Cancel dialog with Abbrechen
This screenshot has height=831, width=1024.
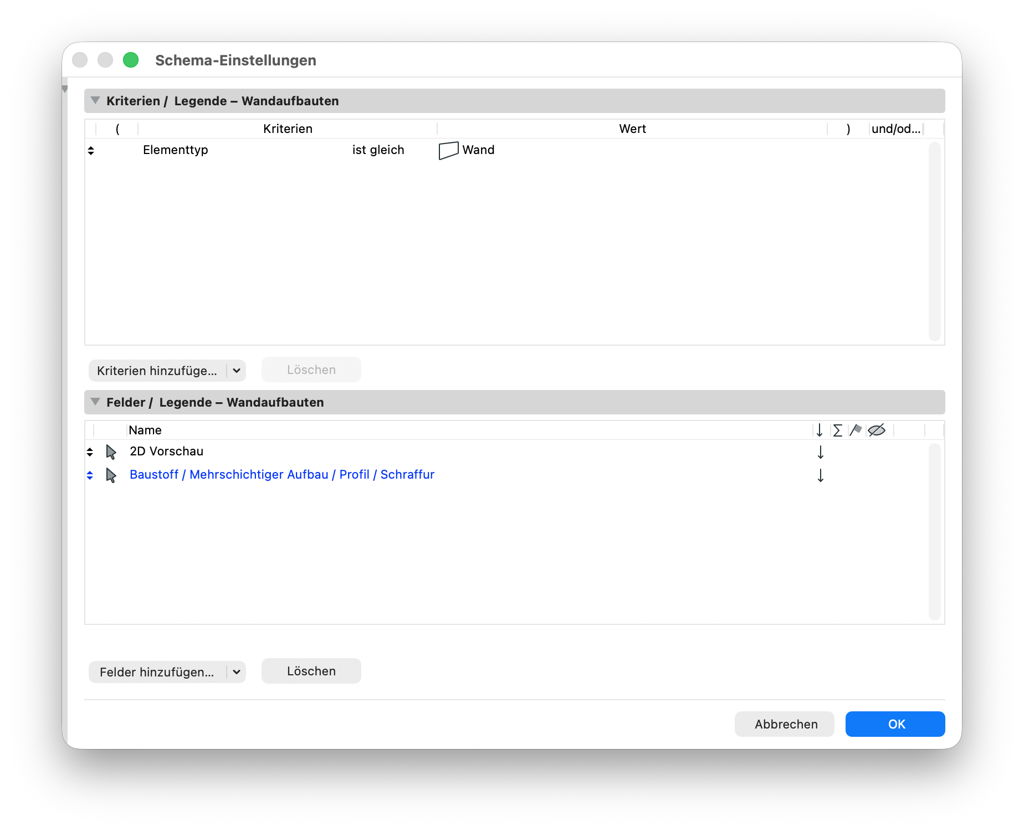(785, 724)
